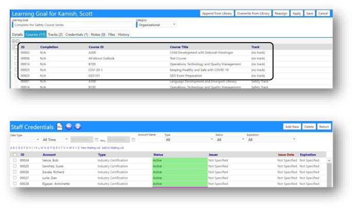Screen dimensions: 354x208
Task: Open the Tracks (2) tab
Action: pos(55,34)
